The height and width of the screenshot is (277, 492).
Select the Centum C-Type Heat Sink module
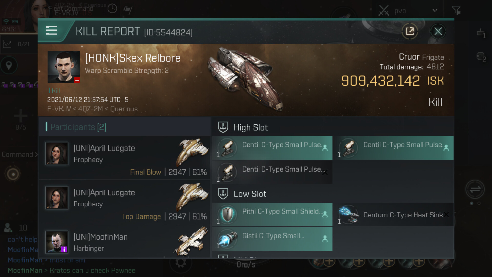click(395, 215)
